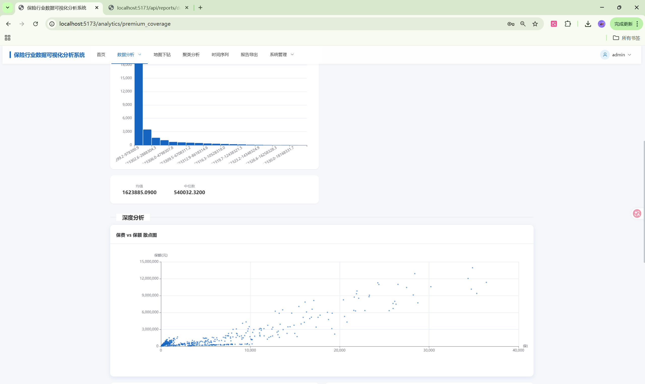Image resolution: width=645 pixels, height=384 pixels.
Task: Click the admin user avatar icon
Action: click(605, 55)
